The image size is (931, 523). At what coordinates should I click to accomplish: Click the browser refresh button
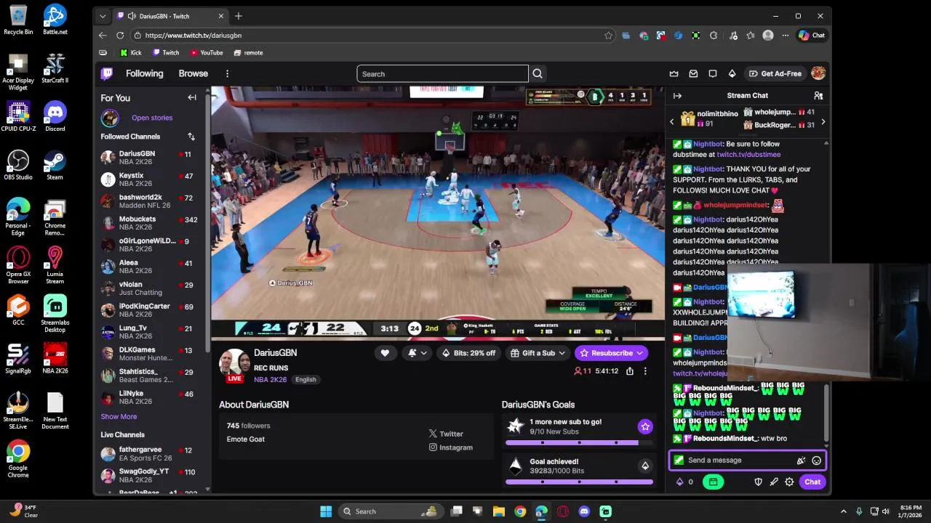pos(120,35)
